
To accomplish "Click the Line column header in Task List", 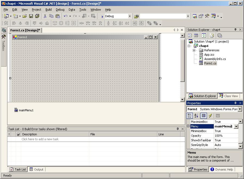I will click(x=169, y=134).
